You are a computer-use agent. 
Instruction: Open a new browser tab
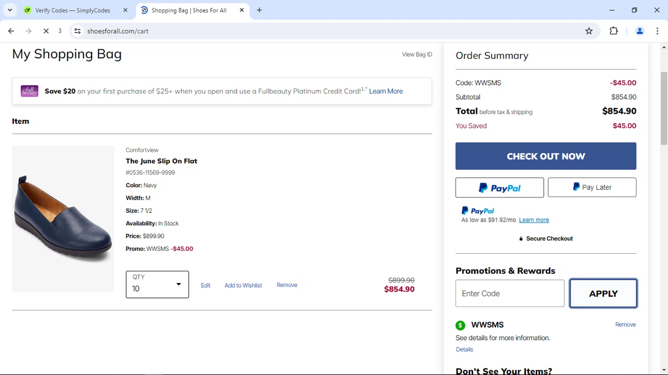pyautogui.click(x=259, y=10)
